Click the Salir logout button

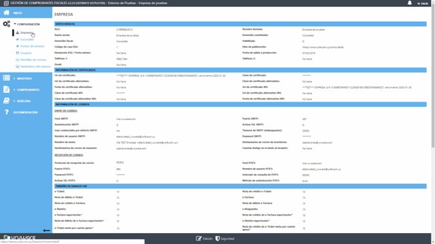coord(423,3)
